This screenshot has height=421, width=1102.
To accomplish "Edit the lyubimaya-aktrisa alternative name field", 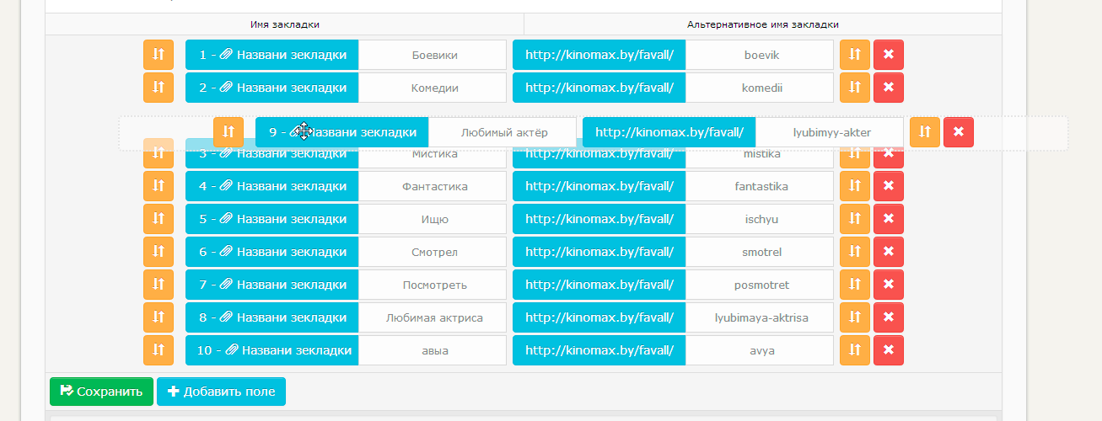I will pyautogui.click(x=760, y=317).
